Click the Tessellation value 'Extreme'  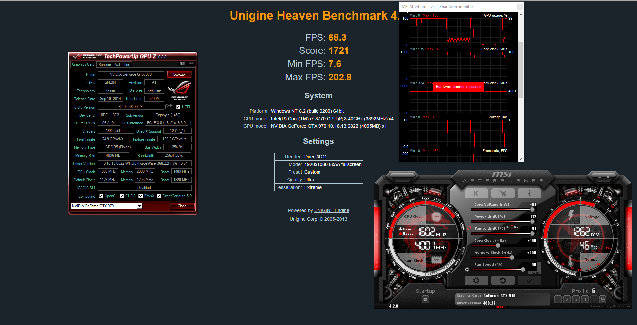pos(313,187)
